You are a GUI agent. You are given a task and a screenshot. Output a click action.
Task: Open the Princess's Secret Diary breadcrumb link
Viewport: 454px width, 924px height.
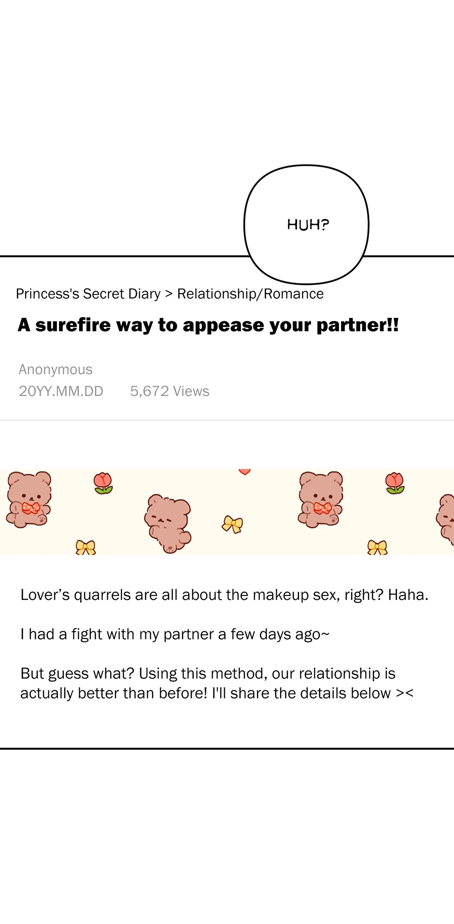pyautogui.click(x=88, y=294)
